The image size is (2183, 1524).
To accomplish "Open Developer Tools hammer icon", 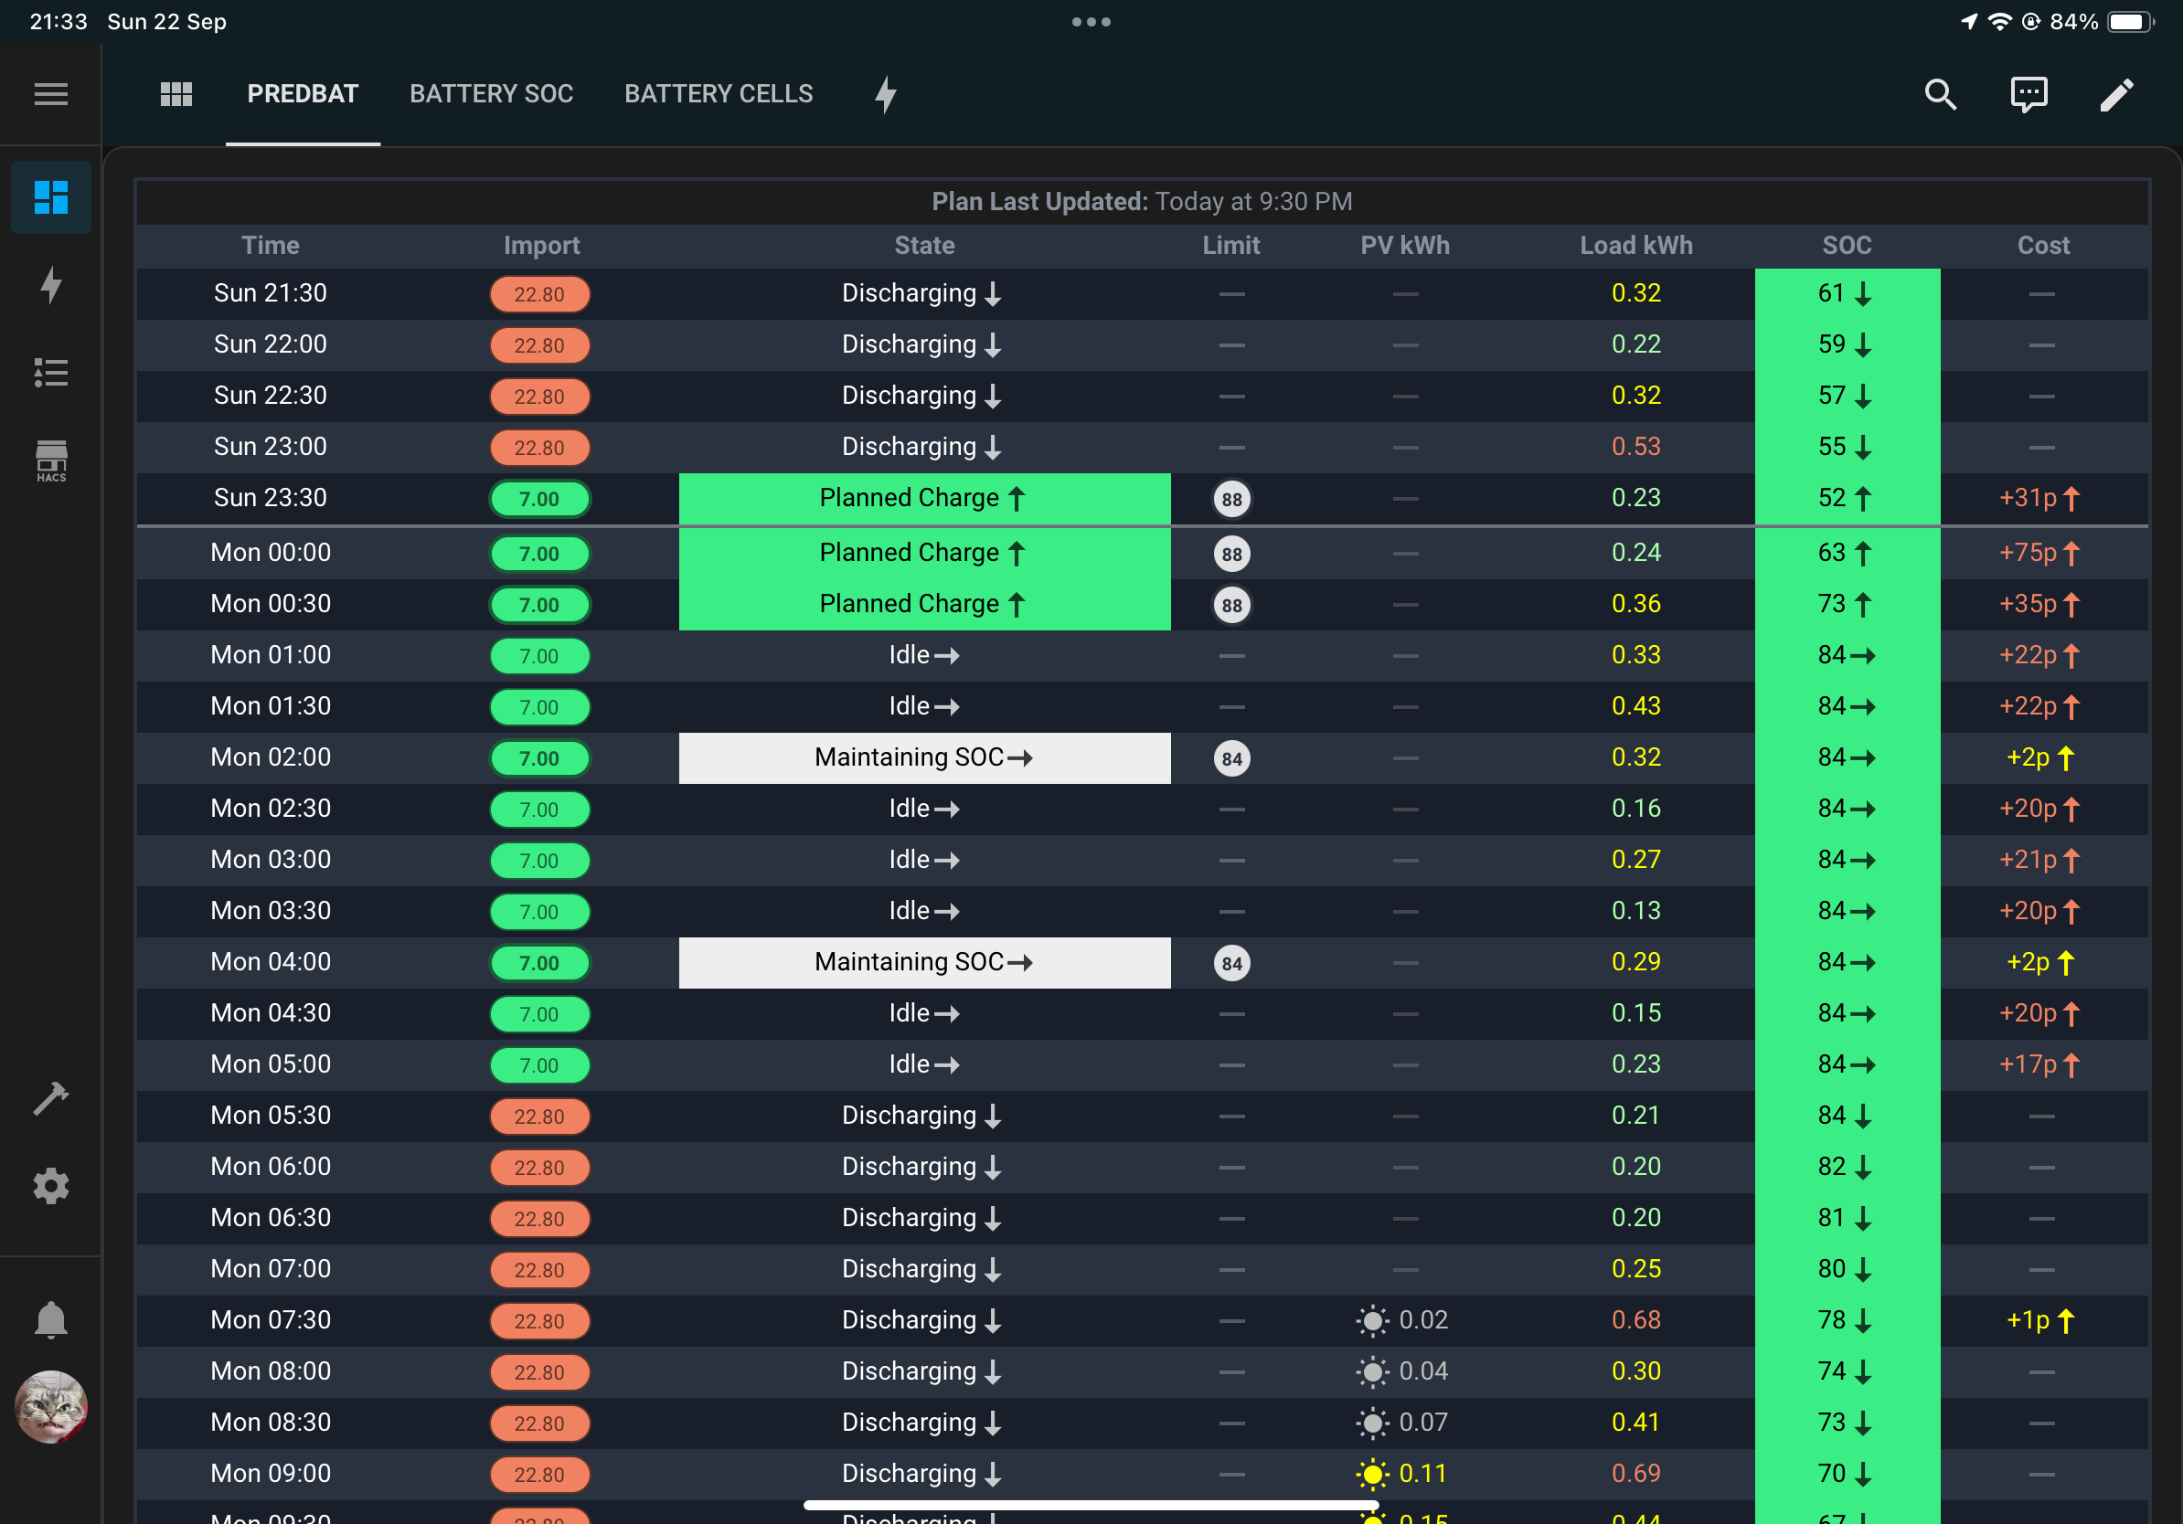I will click(x=50, y=1097).
